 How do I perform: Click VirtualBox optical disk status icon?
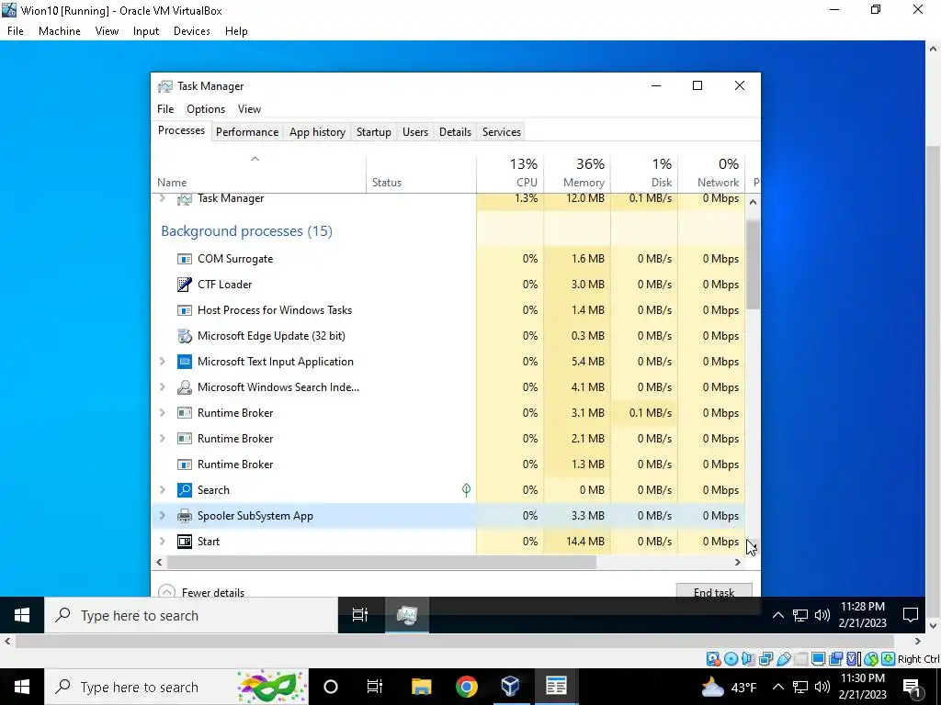731,659
